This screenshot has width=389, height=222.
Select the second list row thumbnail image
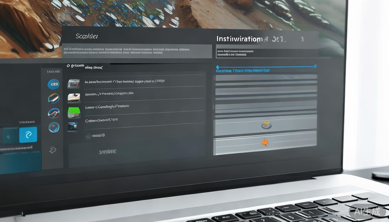click(x=74, y=98)
